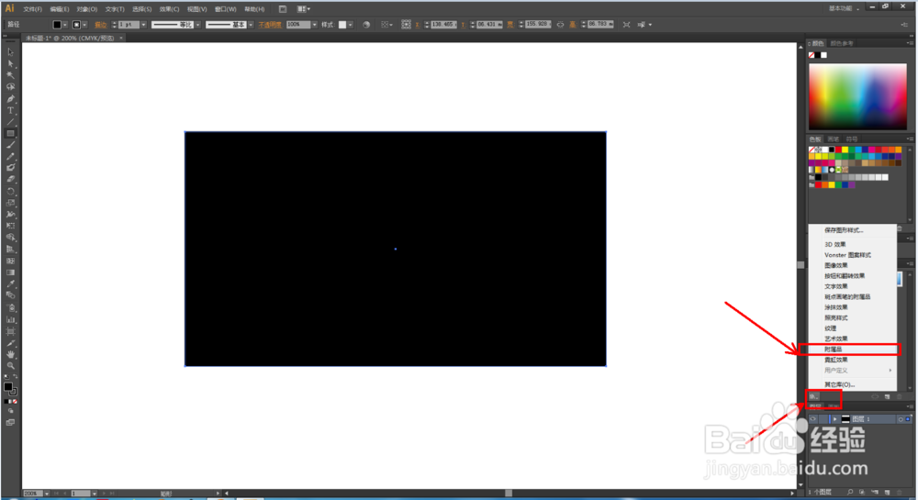The height and width of the screenshot is (500, 918).
Task: Click the 不透明度 opacity link
Action: pyautogui.click(x=269, y=25)
